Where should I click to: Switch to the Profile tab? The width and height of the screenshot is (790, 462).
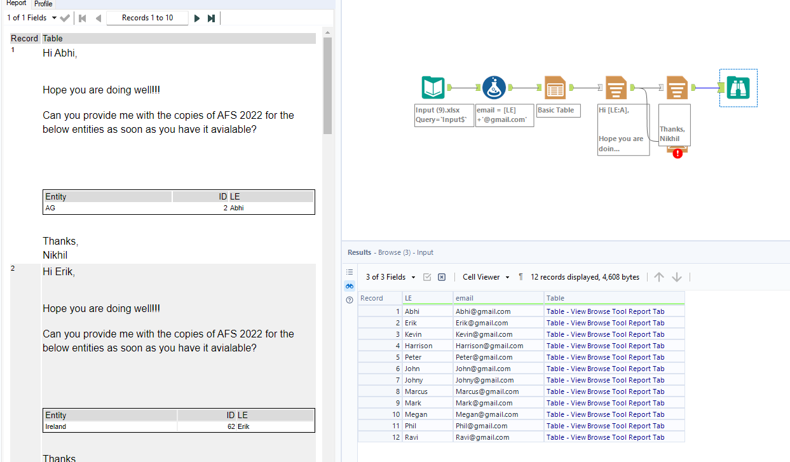(43, 4)
